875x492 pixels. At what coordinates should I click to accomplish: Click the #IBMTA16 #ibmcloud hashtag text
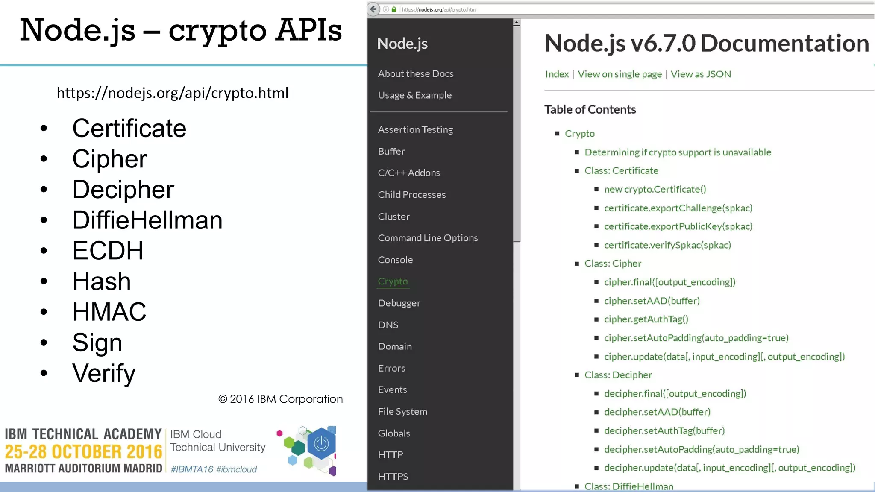click(214, 469)
